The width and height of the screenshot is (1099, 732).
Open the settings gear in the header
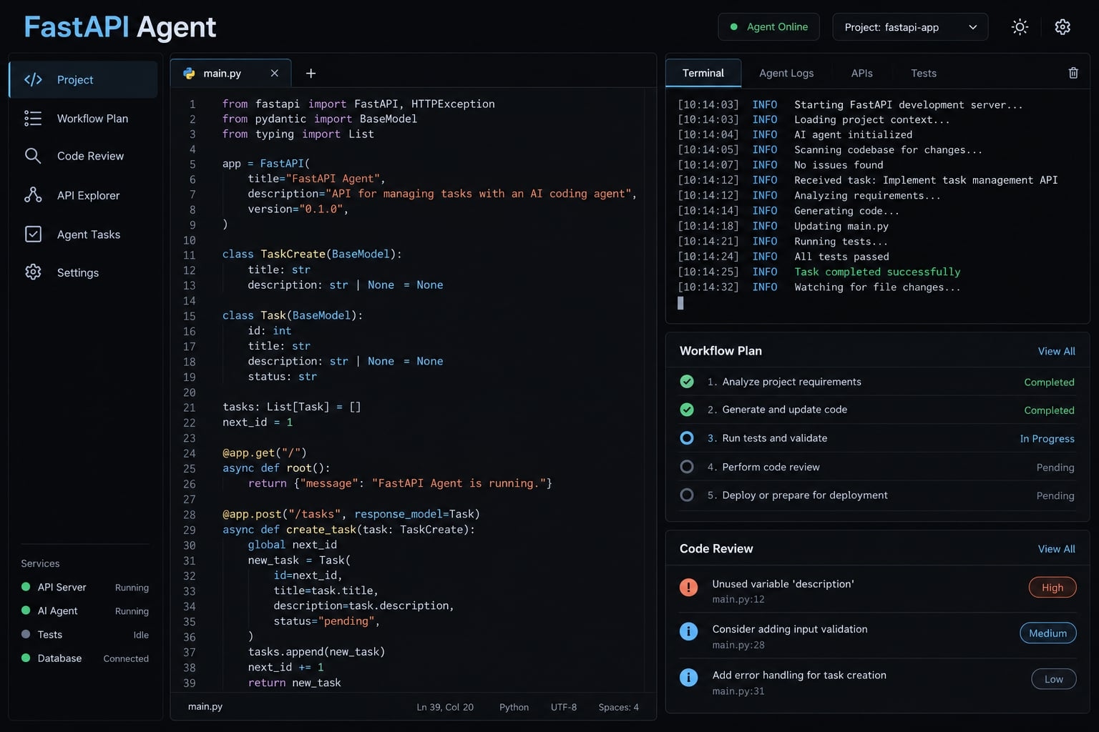coord(1063,27)
